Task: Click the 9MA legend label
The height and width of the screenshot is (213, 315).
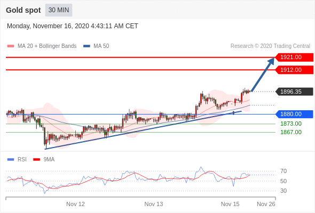Action: [49, 160]
